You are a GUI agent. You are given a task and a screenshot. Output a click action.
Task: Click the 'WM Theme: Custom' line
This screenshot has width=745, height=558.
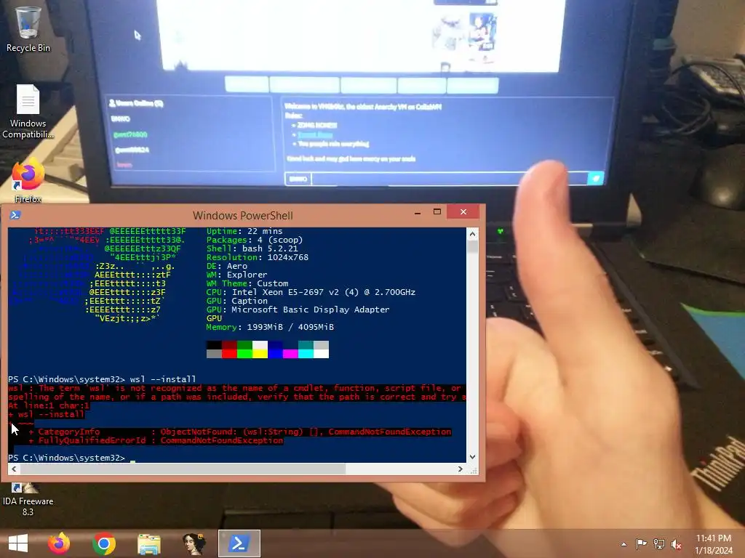pos(247,283)
